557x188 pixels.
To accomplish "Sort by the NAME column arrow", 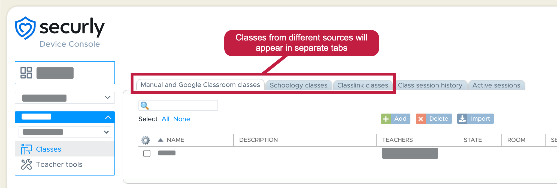I will click(161, 140).
